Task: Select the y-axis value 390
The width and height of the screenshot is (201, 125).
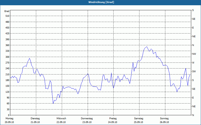Action: click(x=8, y=39)
